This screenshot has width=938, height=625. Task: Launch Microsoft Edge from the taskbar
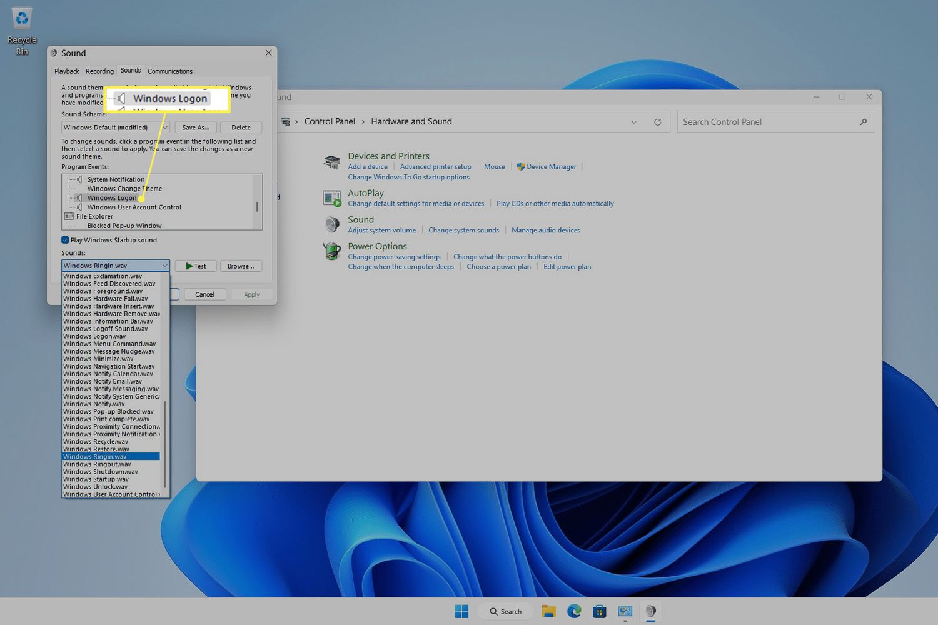point(574,611)
